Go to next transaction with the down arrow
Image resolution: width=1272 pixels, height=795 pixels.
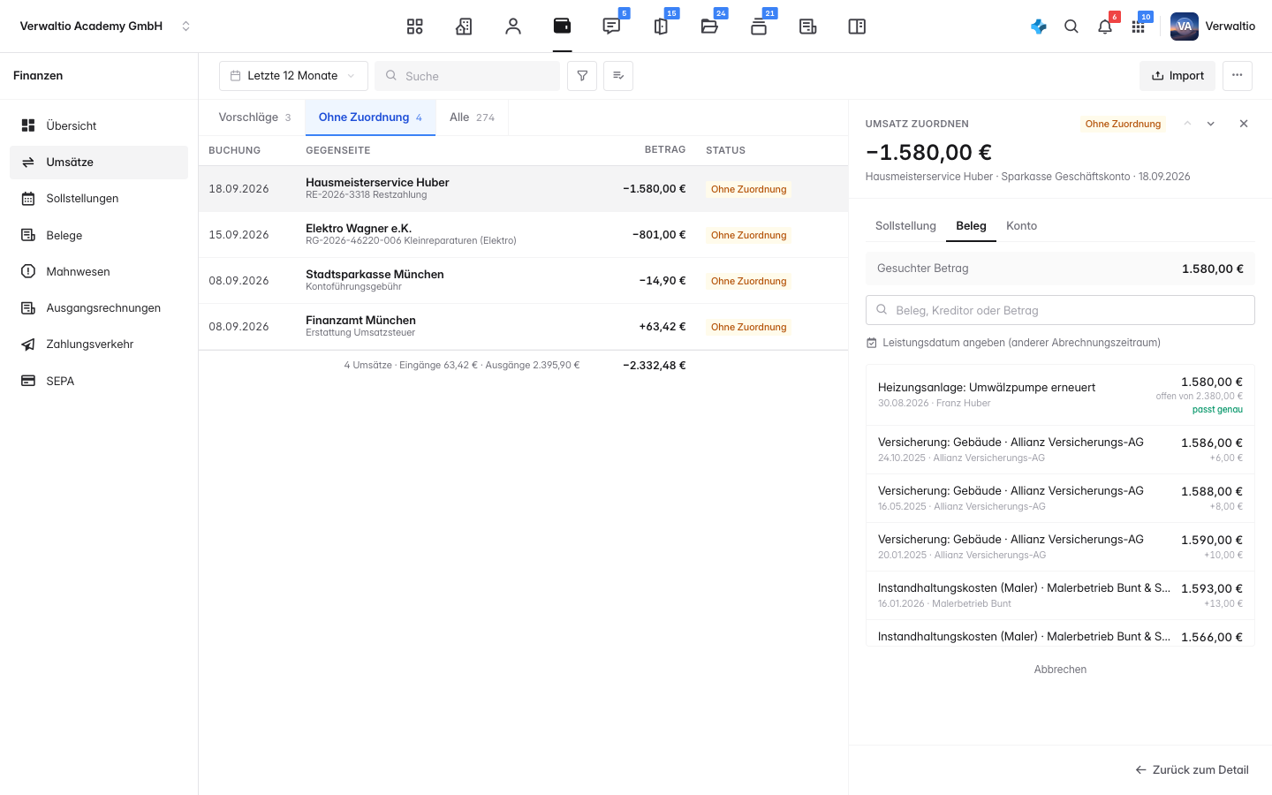pyautogui.click(x=1211, y=124)
